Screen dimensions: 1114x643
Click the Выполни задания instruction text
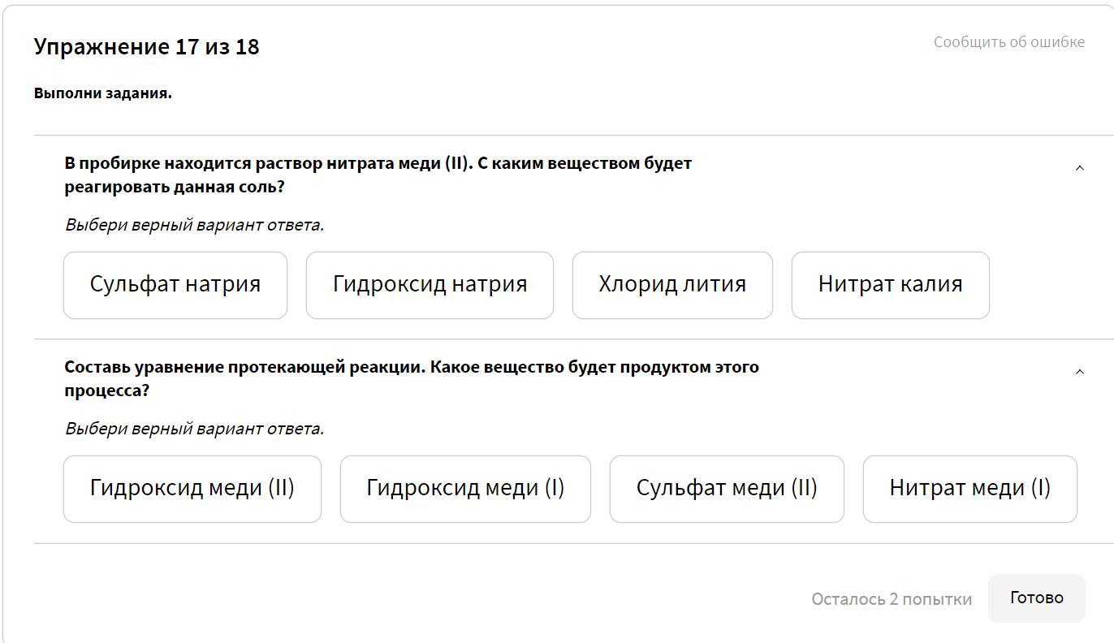[x=103, y=93]
